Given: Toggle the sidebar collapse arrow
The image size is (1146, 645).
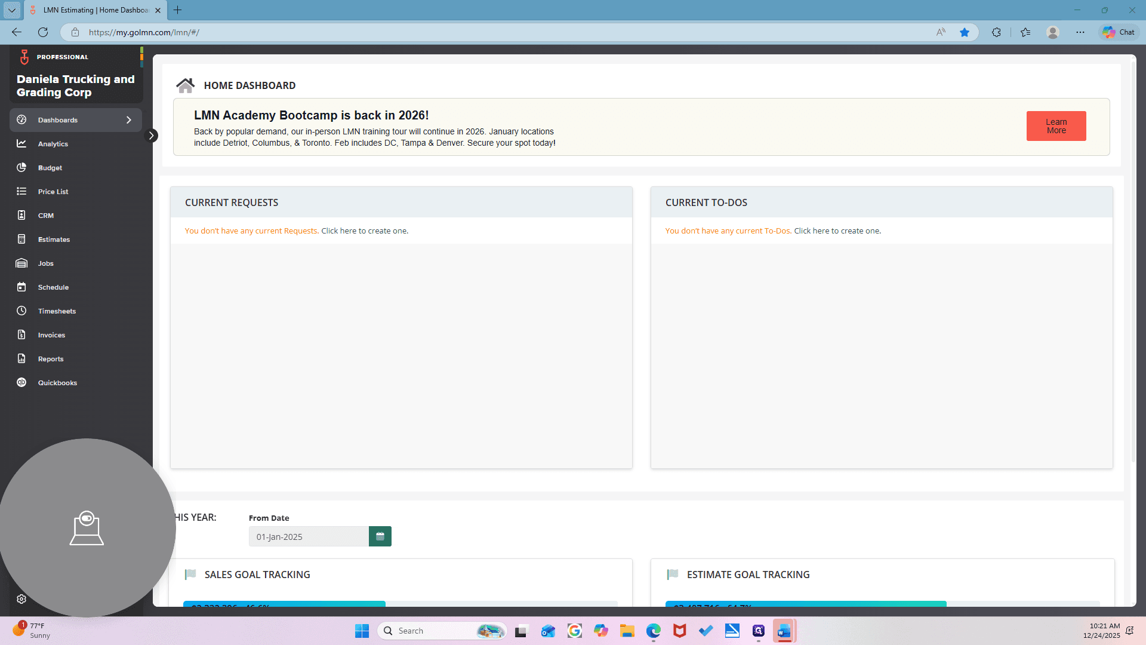Looking at the screenshot, I should (x=152, y=136).
